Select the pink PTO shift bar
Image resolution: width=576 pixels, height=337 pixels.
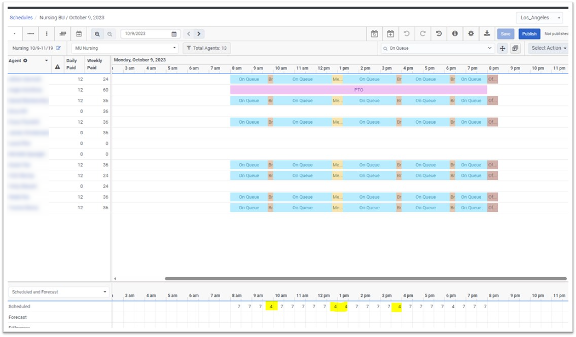358,90
